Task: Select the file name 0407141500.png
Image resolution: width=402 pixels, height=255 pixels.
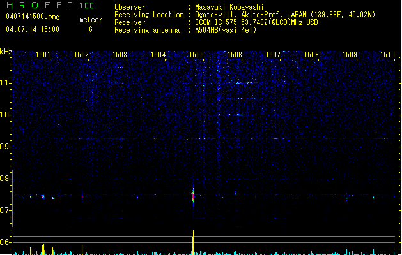Action: click(x=33, y=17)
